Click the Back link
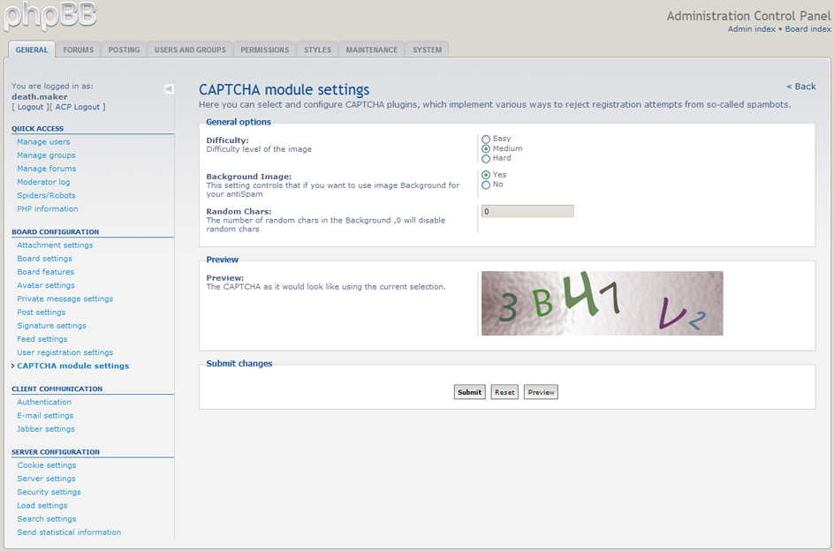 tap(801, 87)
